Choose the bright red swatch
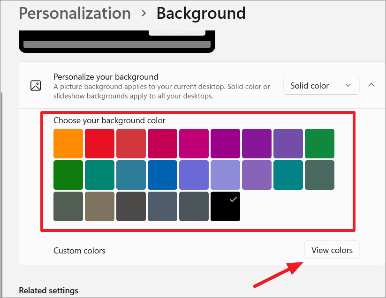Screen dimensions: 386x298 pos(99,143)
